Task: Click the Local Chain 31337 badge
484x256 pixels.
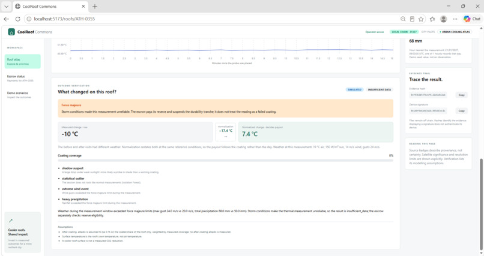Action: pos(404,32)
